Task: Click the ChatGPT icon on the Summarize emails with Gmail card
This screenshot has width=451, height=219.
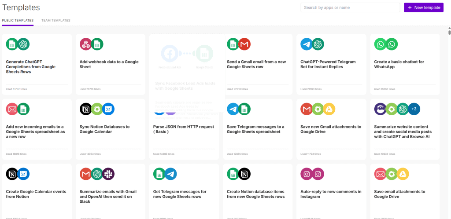Action: click(97, 174)
